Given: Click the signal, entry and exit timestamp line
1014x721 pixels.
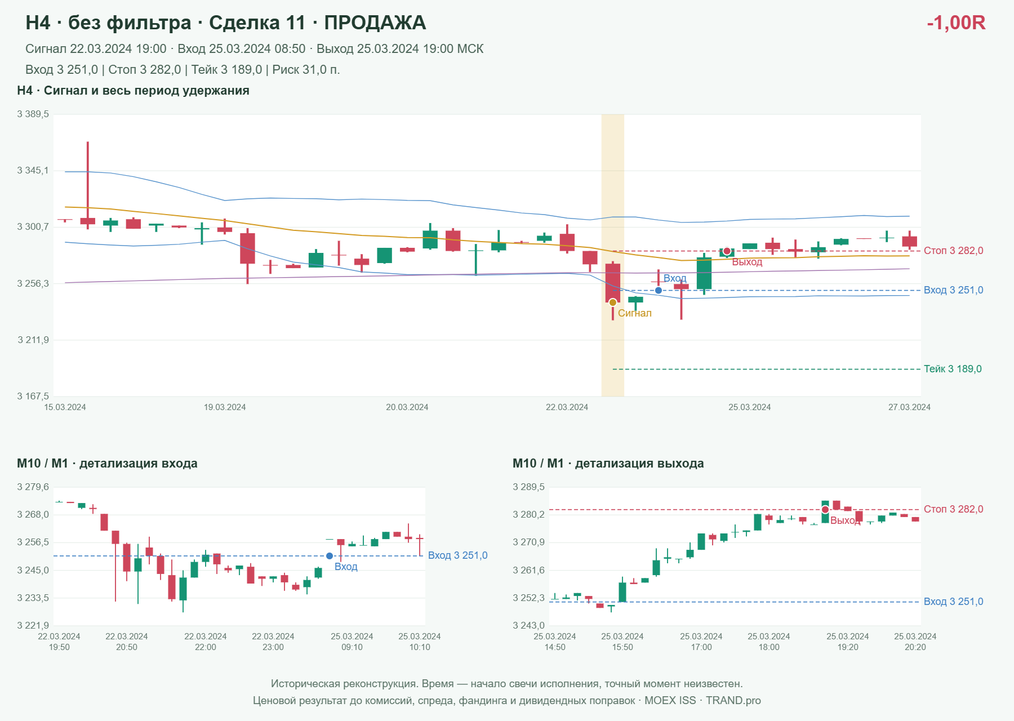Looking at the screenshot, I should click(x=255, y=49).
